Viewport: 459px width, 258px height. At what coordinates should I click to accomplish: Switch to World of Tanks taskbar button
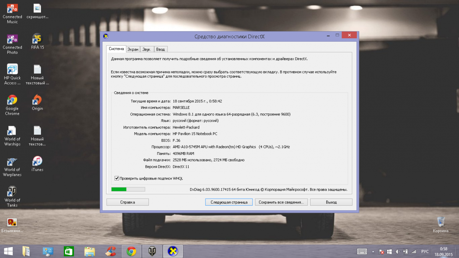[x=152, y=251]
